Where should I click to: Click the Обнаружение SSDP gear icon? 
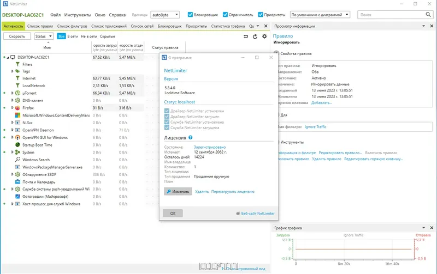point(17,174)
